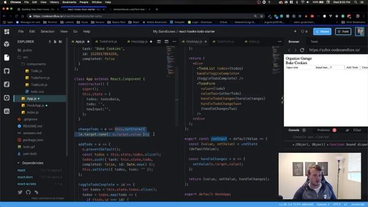
Task: Open the macOS Spotlight search icon
Action: pos(356,2)
